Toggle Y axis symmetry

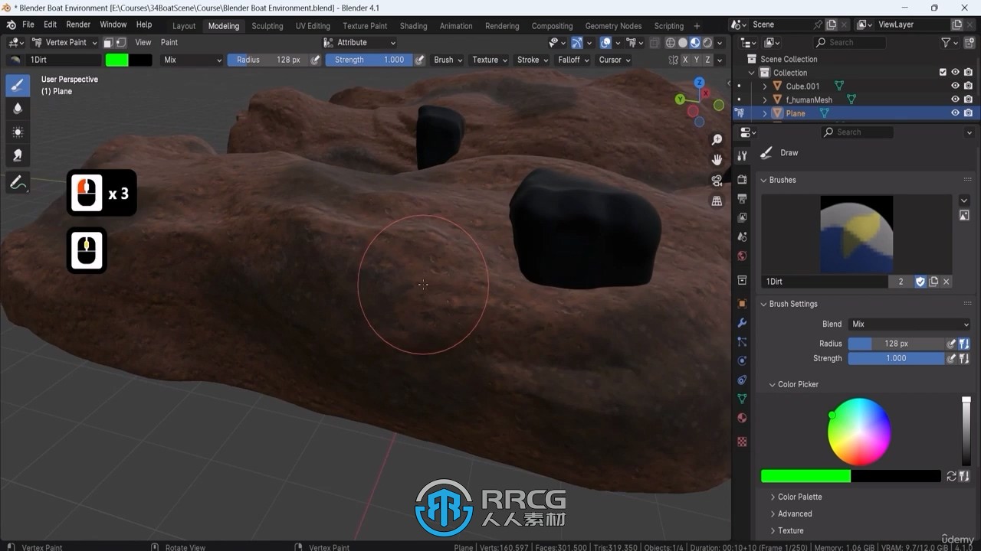pyautogui.click(x=697, y=60)
